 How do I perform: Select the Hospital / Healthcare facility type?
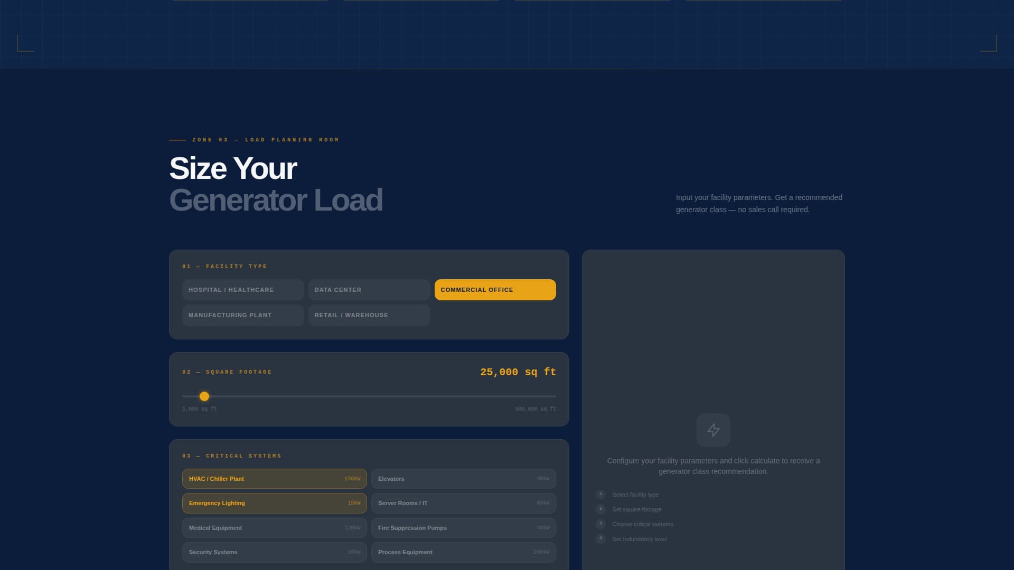click(243, 290)
